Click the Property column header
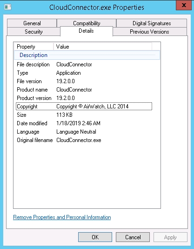 (x=34, y=47)
